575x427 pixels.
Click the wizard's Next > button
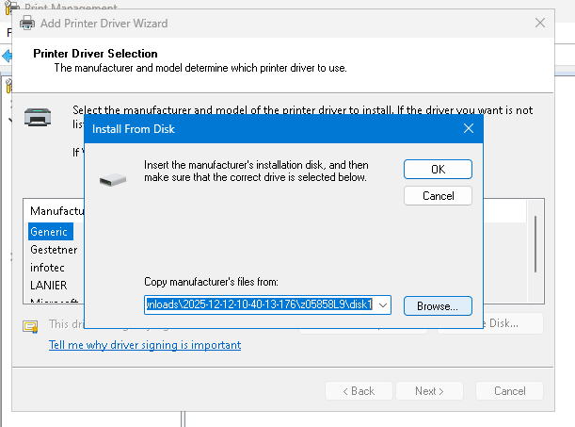430,391
